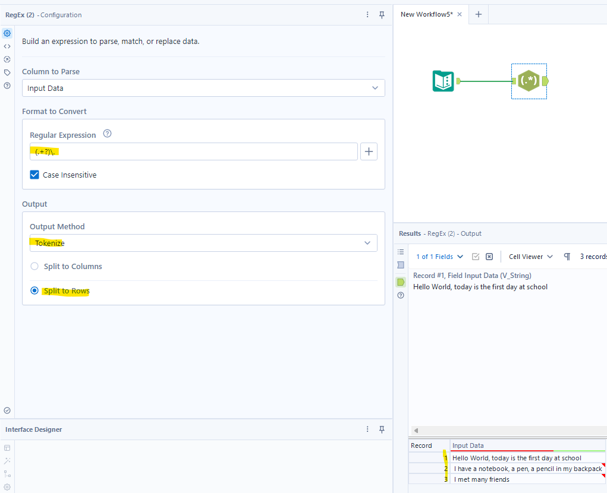Click the plus button beside regex field
This screenshot has height=493, width=607.
click(x=369, y=151)
